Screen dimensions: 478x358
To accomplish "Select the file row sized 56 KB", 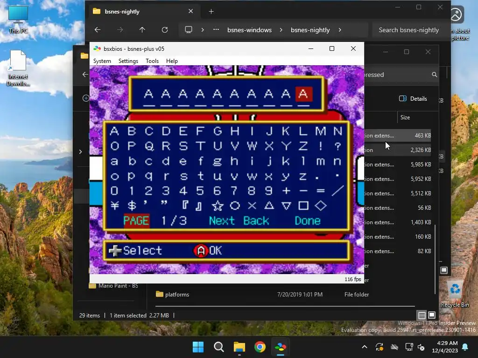I will [398, 207].
